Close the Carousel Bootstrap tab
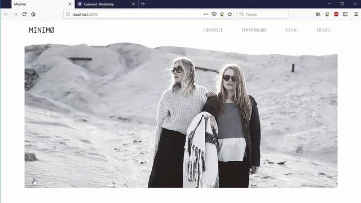361x203 pixels. (133, 4)
